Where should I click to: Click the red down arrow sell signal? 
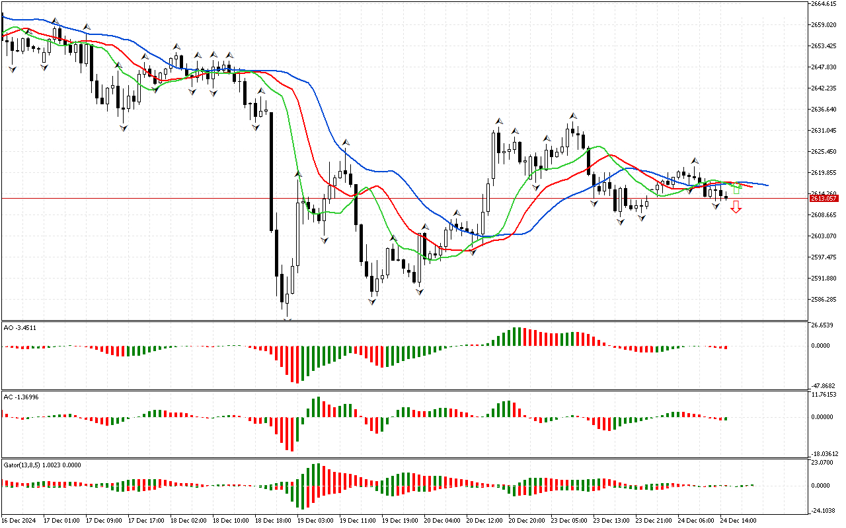[736, 208]
